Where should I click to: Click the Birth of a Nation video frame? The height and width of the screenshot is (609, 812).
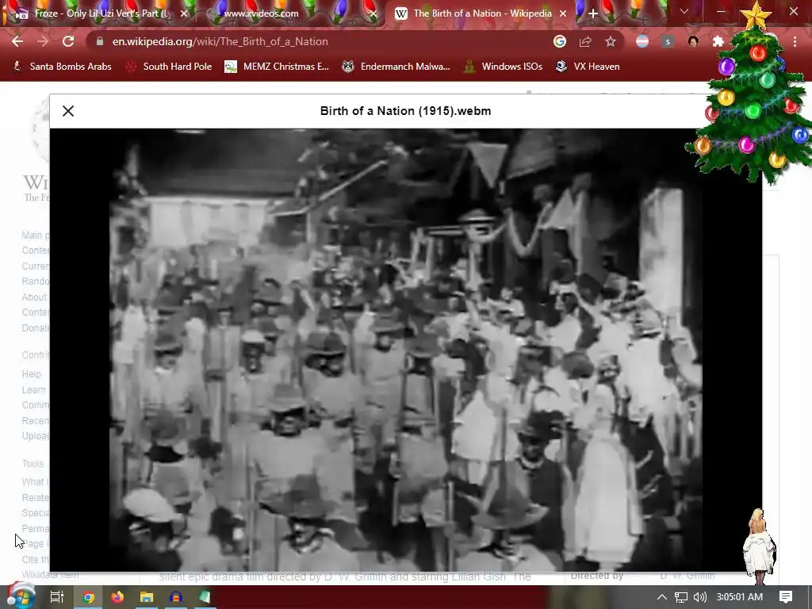tap(405, 350)
